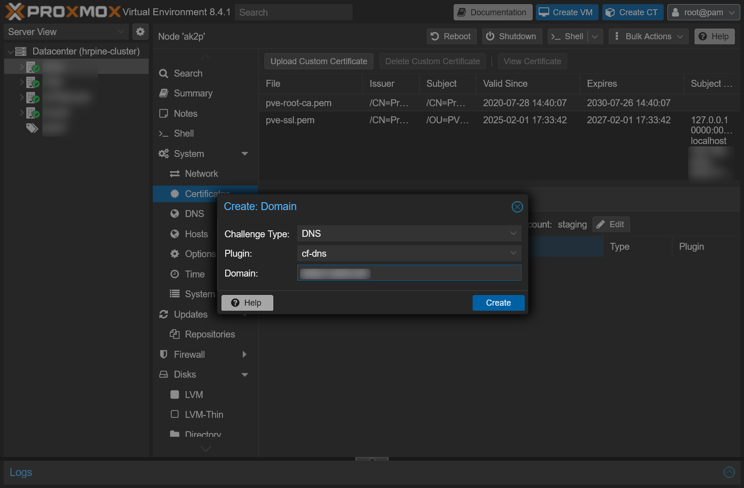Click the Type column header
The width and height of the screenshot is (744, 488).
(x=637, y=247)
